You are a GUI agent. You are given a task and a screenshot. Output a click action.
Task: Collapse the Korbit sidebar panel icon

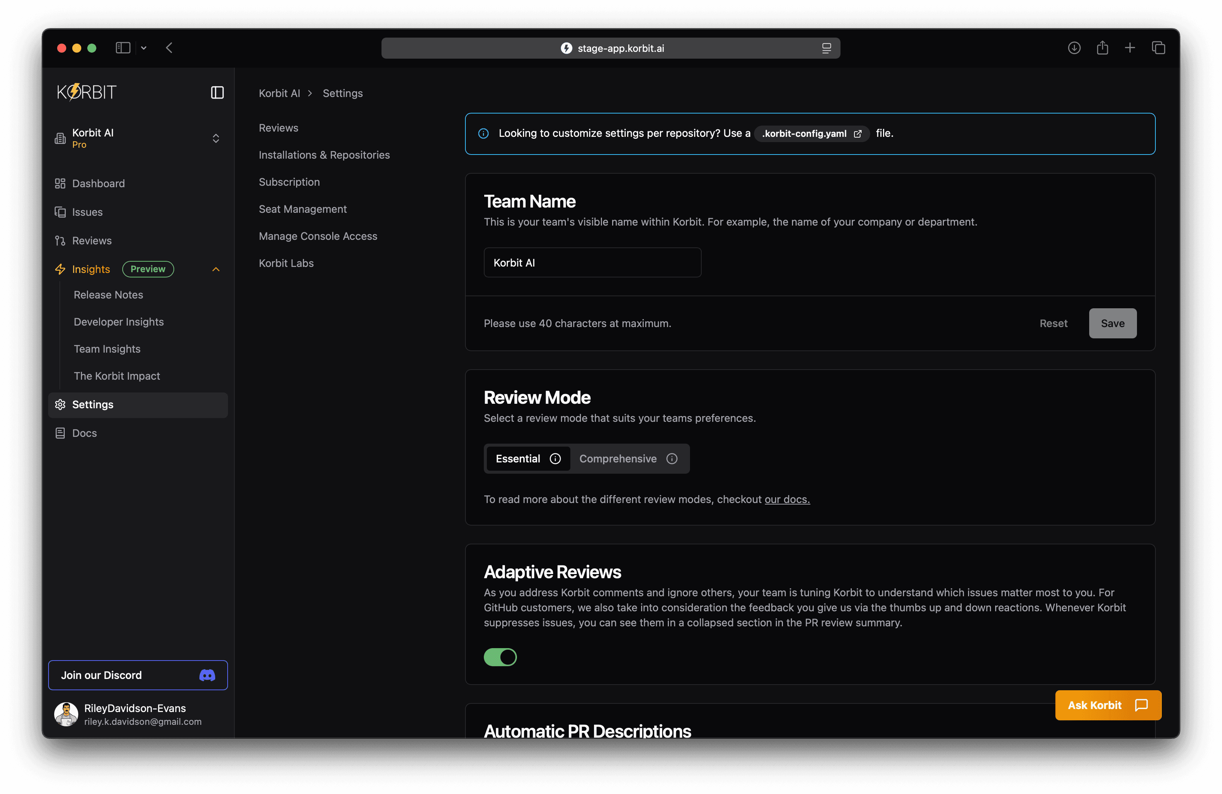[217, 92]
